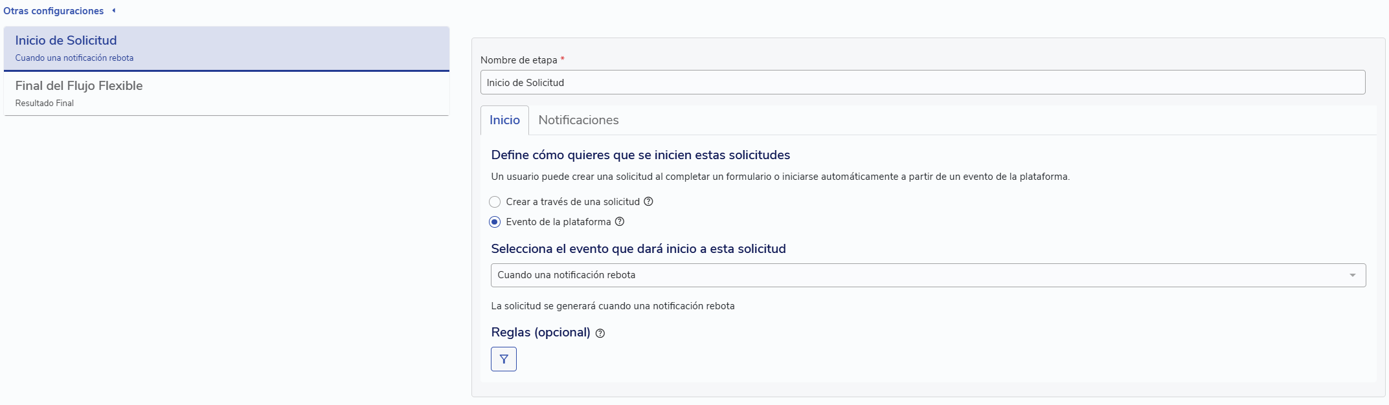Screen dimensions: 1389x405
Task: Switch to the Notificaciones tab
Action: (x=578, y=120)
